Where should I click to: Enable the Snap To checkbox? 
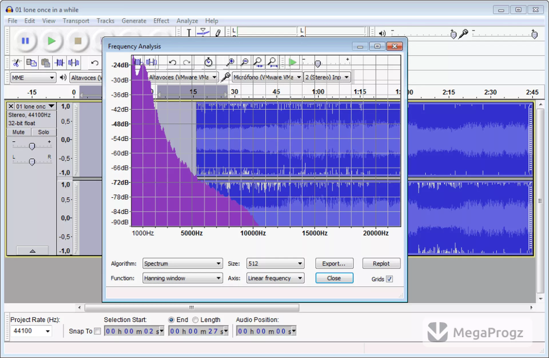click(98, 331)
